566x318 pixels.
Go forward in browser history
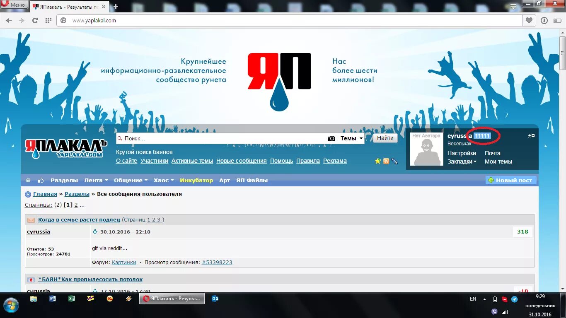22,20
